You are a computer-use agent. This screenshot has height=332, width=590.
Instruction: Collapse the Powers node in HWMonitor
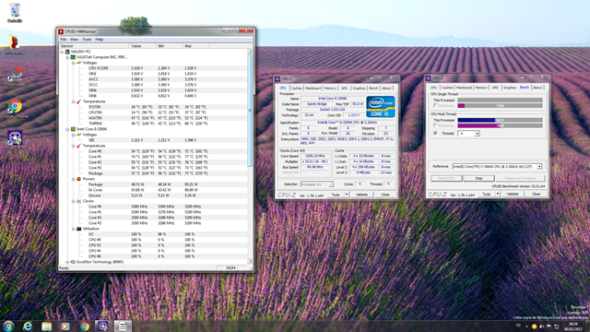pos(74,179)
